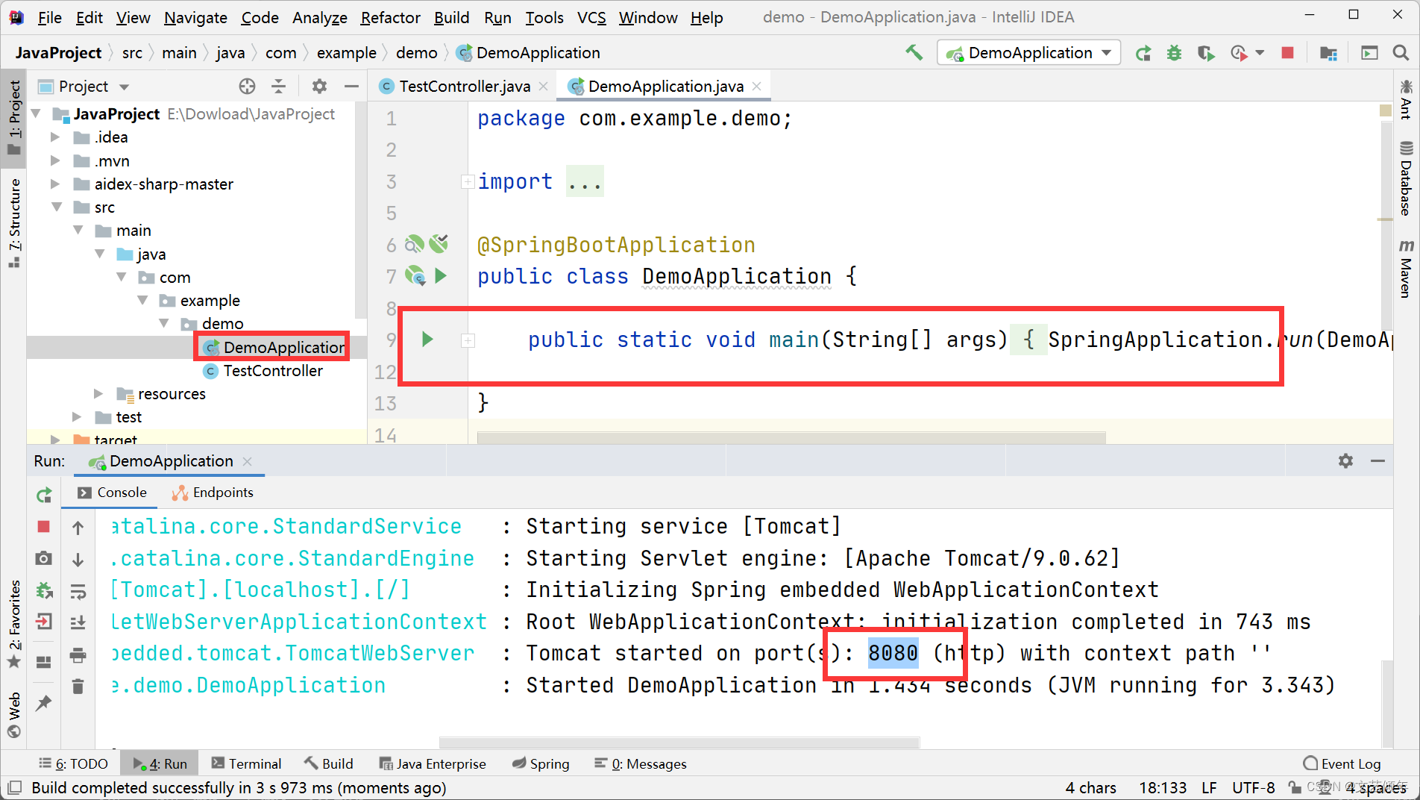Open the profiler run icon
The width and height of the screenshot is (1420, 800).
point(1239,53)
